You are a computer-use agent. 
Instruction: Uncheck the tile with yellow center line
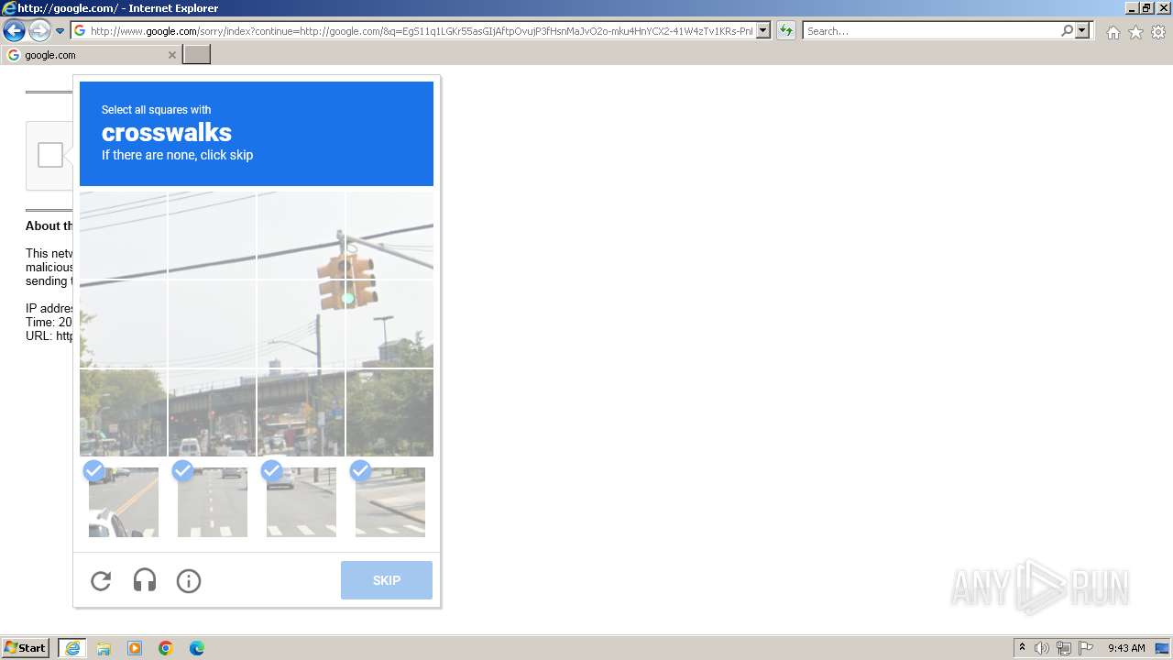pos(124,502)
